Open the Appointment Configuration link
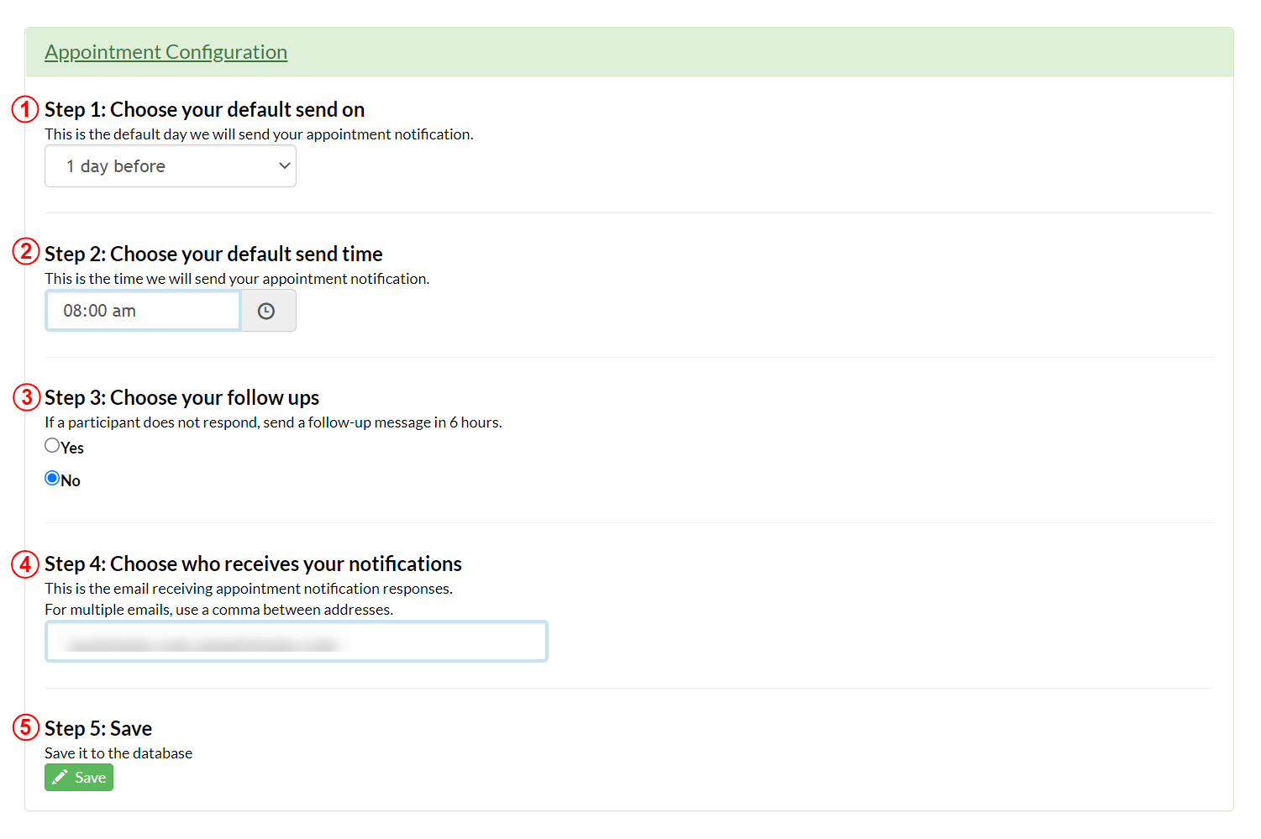The width and height of the screenshot is (1261, 839). point(166,52)
